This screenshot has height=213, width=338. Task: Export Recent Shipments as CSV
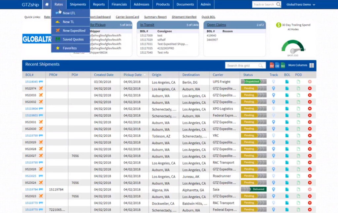277,65
